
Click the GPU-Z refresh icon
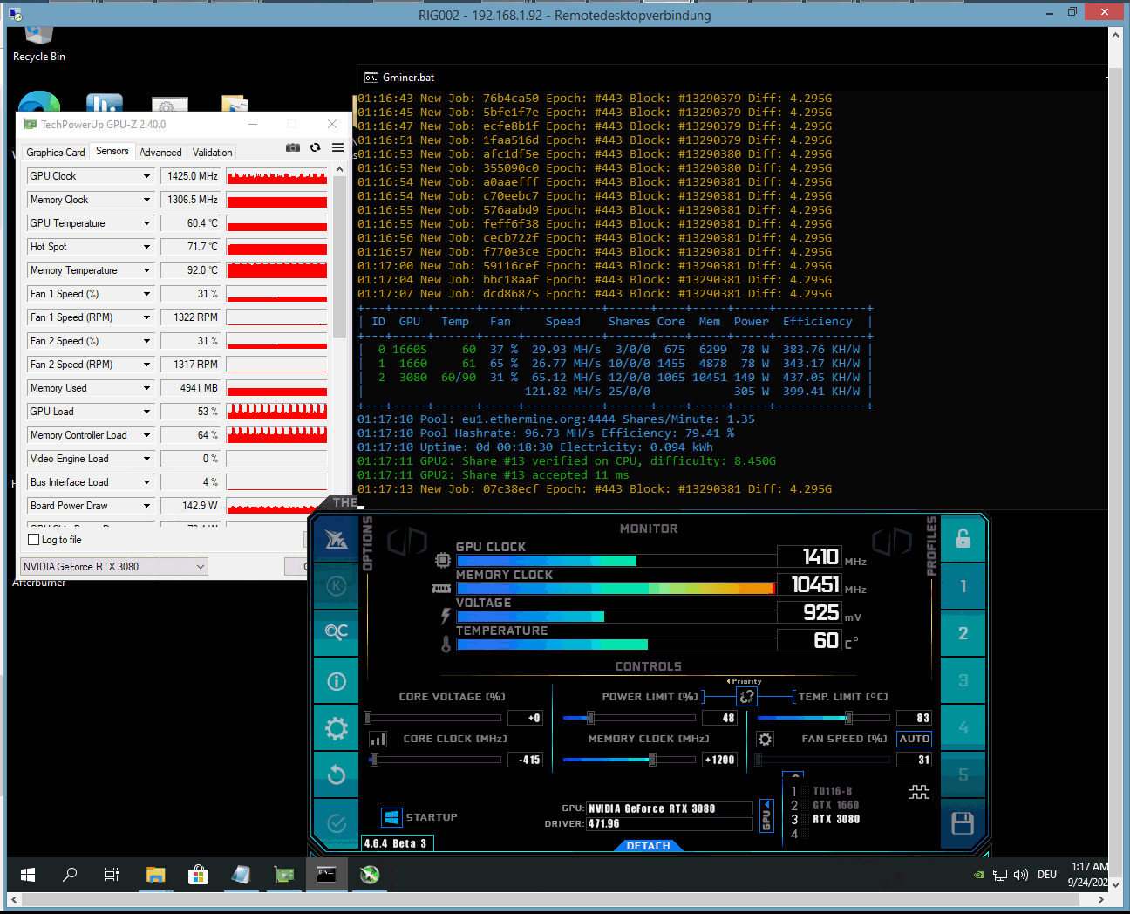(x=316, y=147)
